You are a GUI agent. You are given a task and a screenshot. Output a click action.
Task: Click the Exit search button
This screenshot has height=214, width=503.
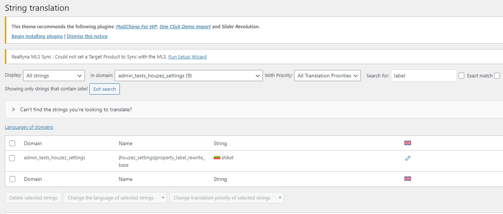click(x=105, y=89)
